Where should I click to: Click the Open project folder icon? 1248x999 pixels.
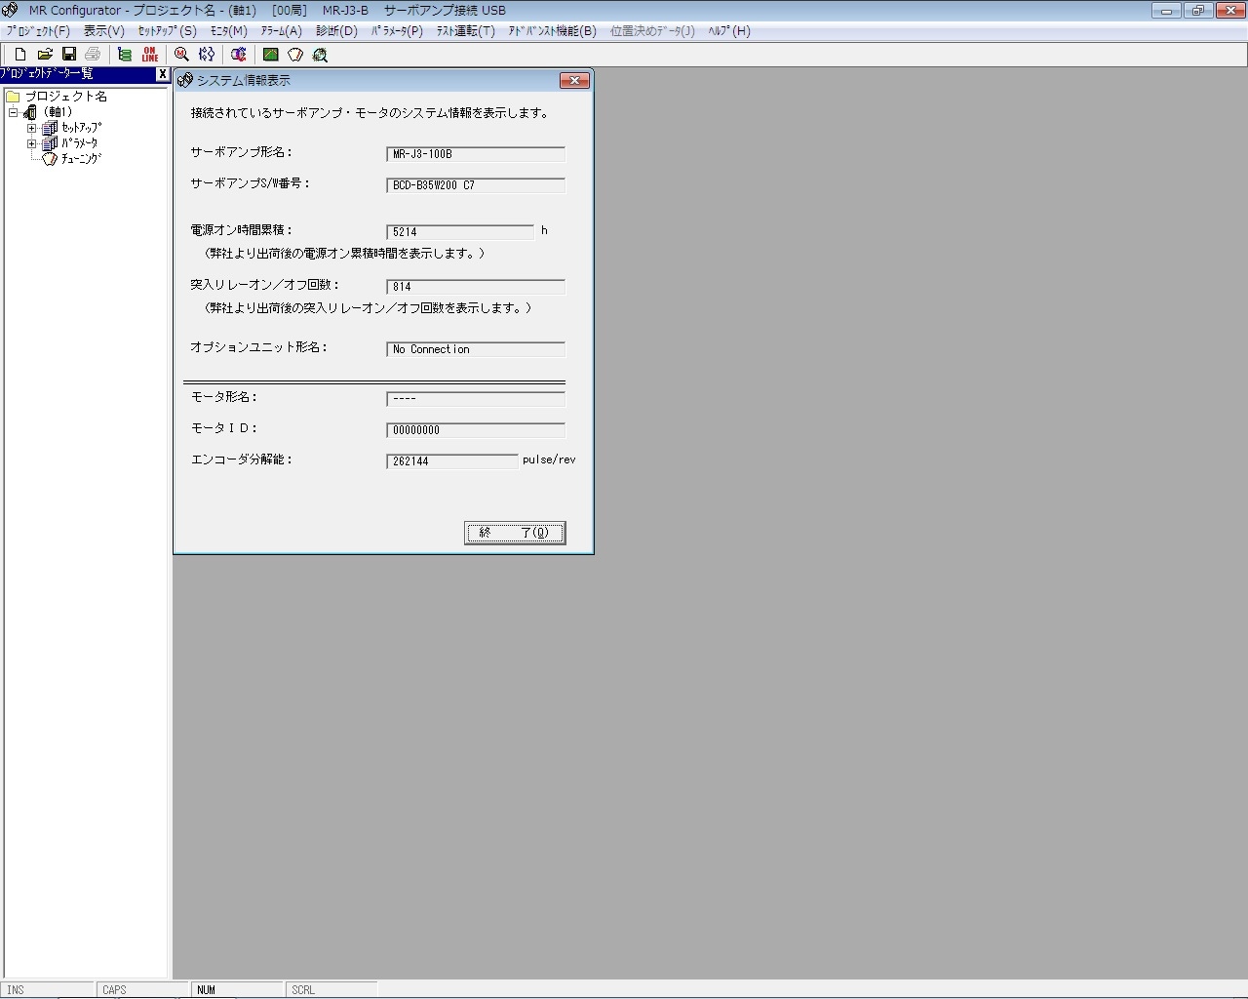click(x=44, y=55)
